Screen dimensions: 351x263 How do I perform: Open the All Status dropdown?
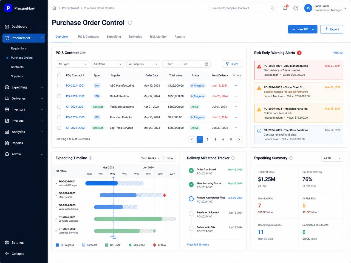[x=107, y=64]
